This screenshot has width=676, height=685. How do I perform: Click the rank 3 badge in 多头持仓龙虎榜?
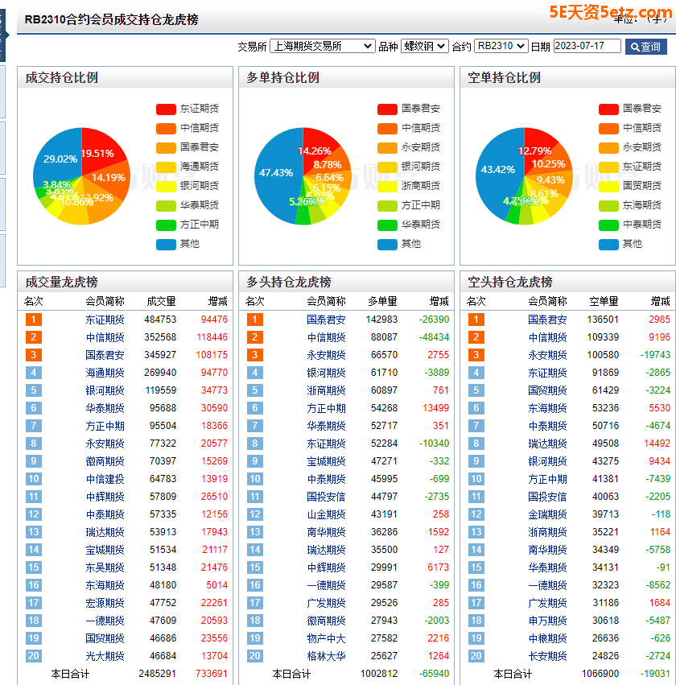[254, 355]
